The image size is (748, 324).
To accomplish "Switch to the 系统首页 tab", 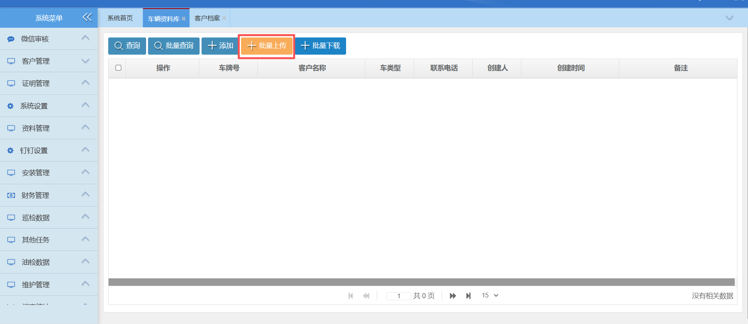I will tap(120, 18).
